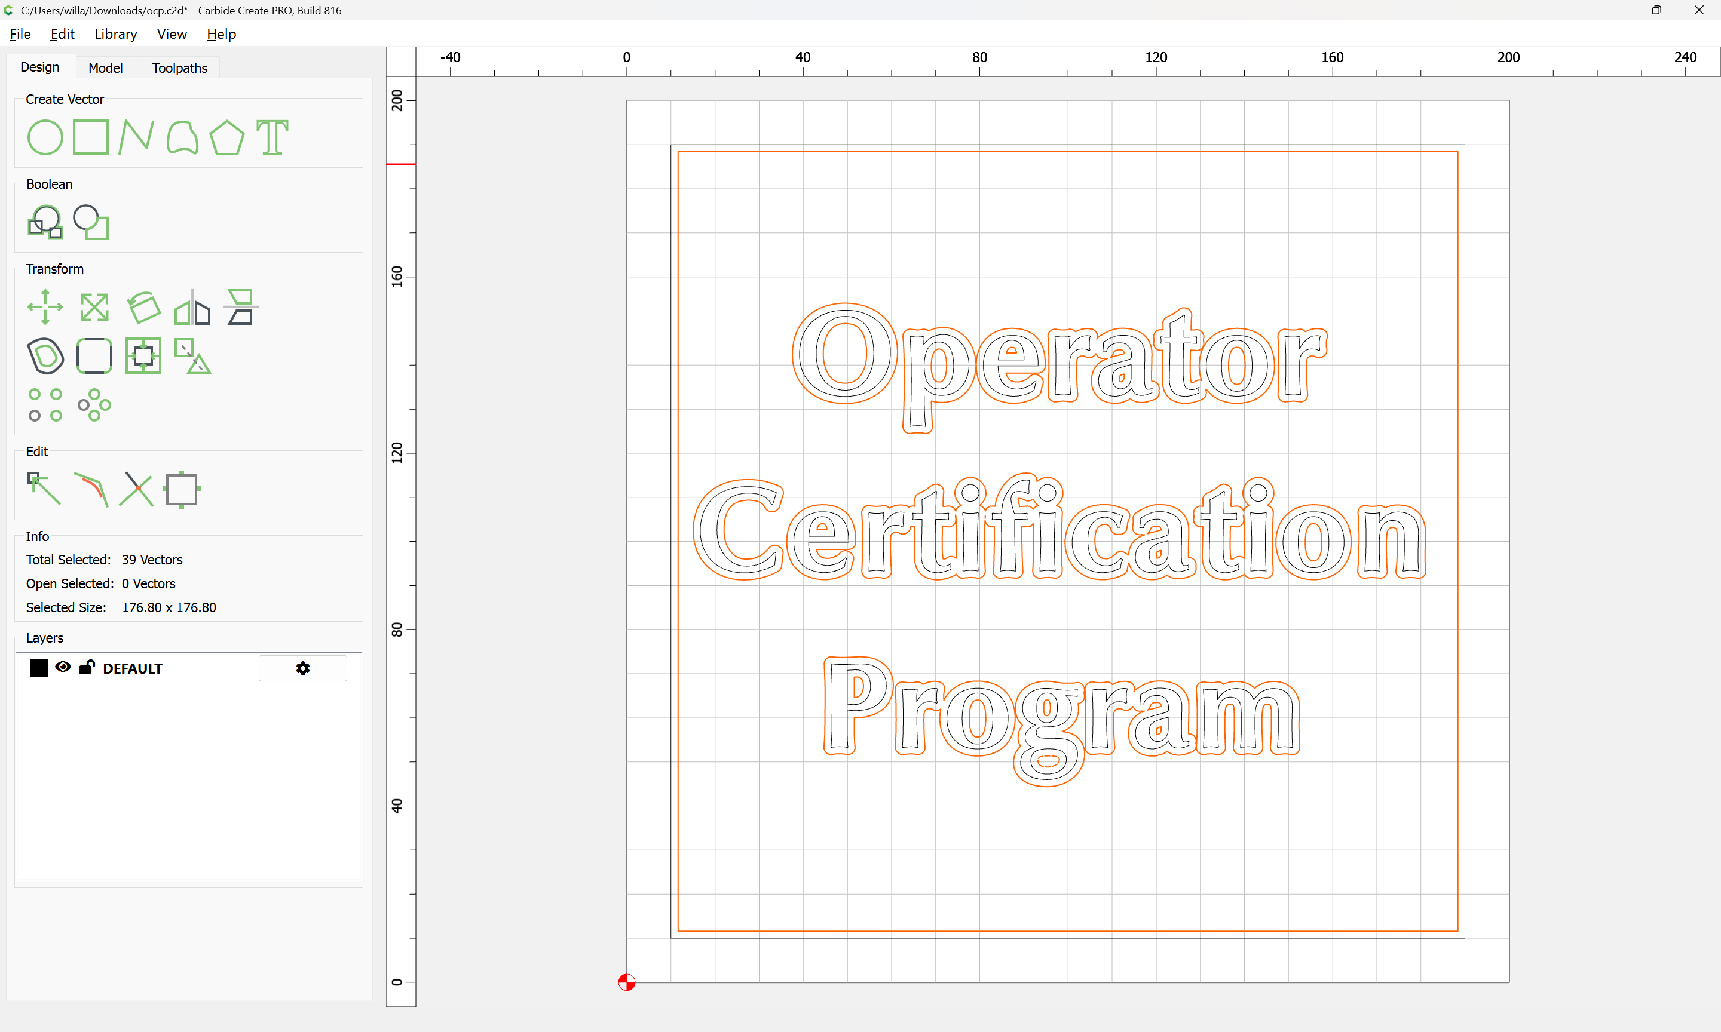Click the Boolean union icon
Image resolution: width=1721 pixels, height=1032 pixels.
point(45,222)
